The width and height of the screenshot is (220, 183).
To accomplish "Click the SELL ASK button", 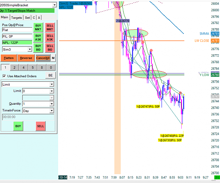I will [x=50, y=38].
